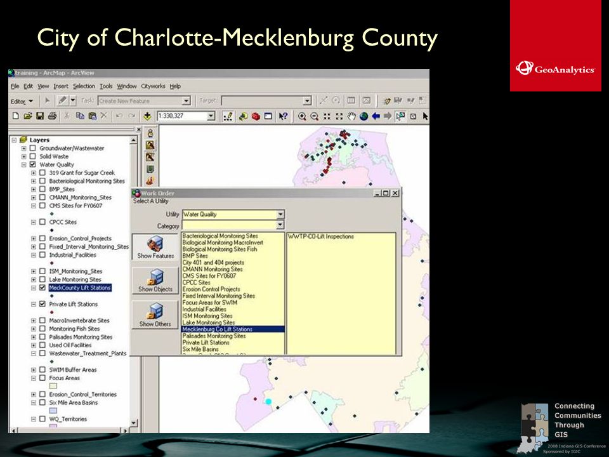This screenshot has height=457, width=609.
Task: Collapse the Layers root tree node
Action: point(14,140)
